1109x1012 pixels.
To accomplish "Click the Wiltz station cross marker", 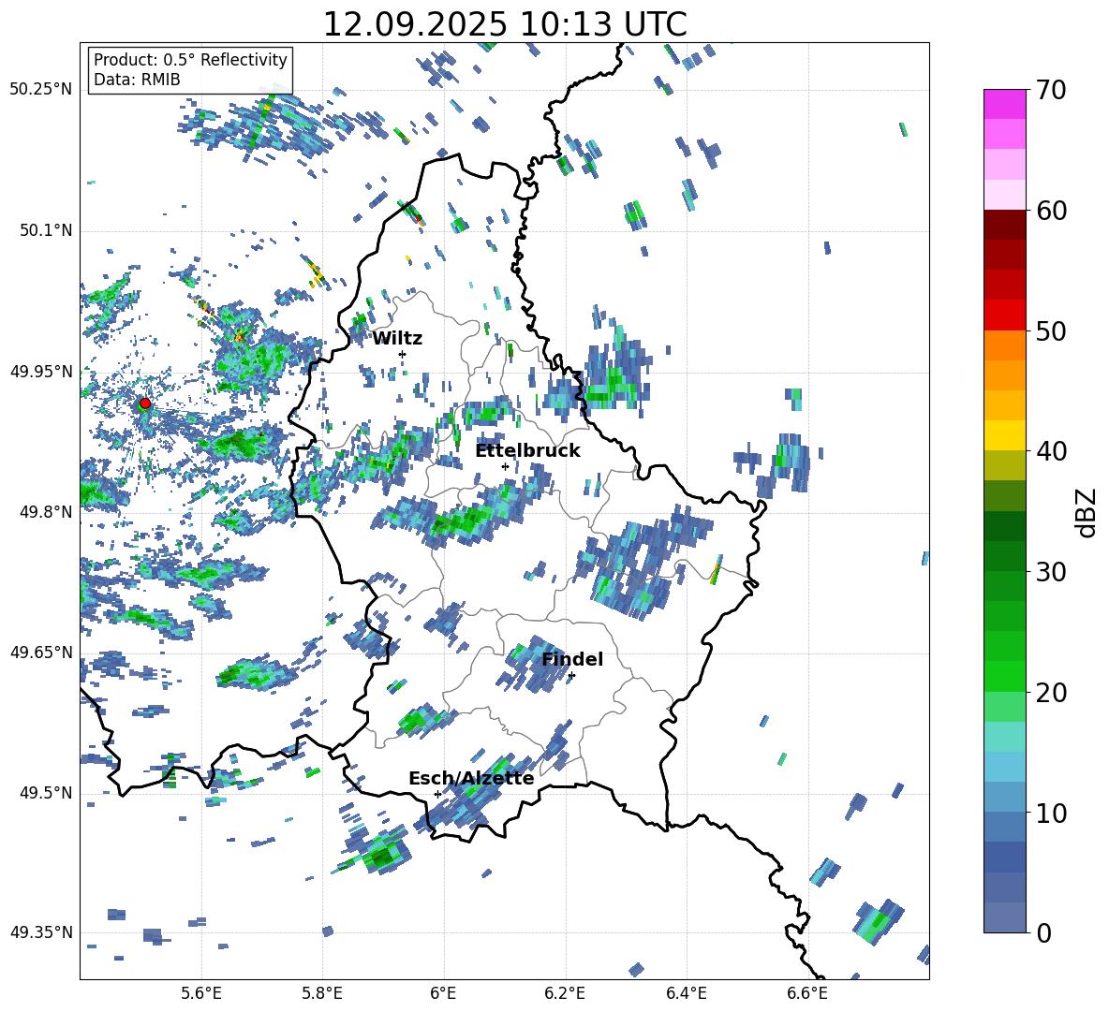I will (402, 354).
